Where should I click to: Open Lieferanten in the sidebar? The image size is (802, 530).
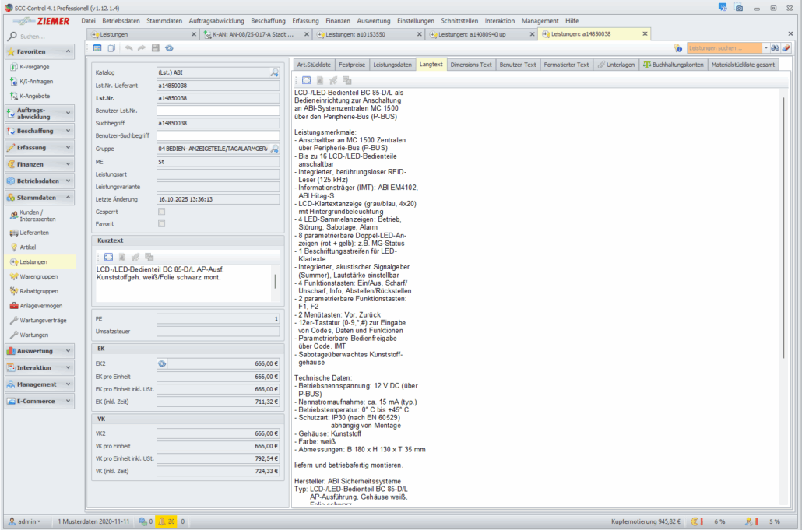33,233
